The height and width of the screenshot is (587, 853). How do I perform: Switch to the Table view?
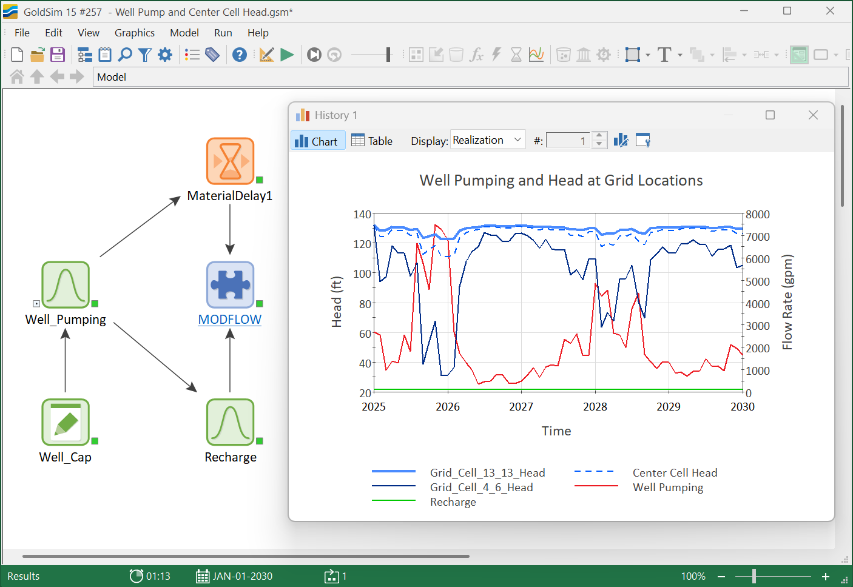coord(372,140)
